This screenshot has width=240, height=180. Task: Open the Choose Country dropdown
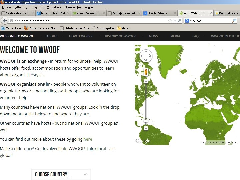pos(61,174)
